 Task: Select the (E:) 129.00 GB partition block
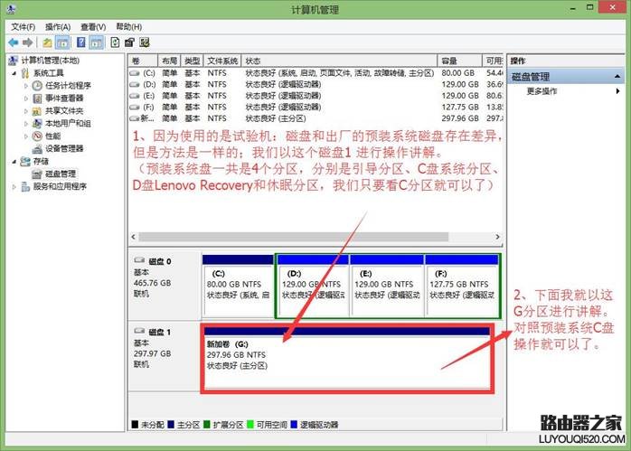coord(387,286)
